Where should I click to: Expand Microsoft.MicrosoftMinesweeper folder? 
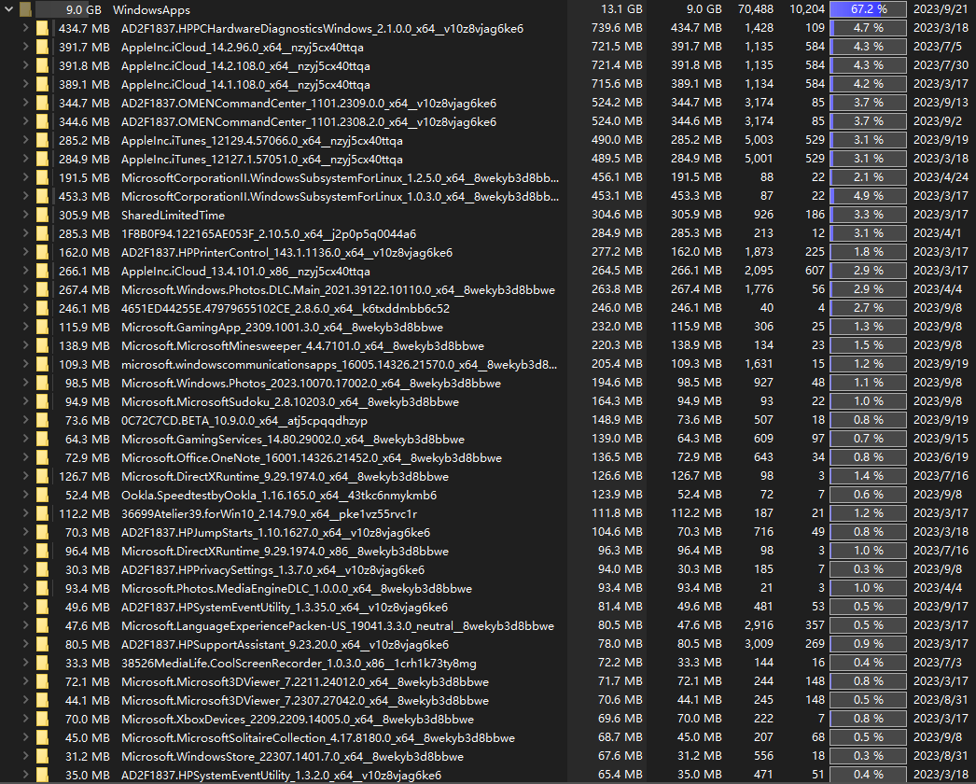tap(25, 345)
